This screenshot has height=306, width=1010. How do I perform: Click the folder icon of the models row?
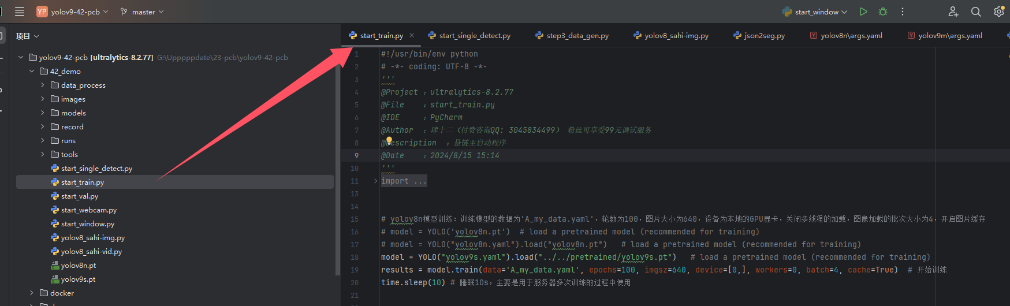(55, 113)
